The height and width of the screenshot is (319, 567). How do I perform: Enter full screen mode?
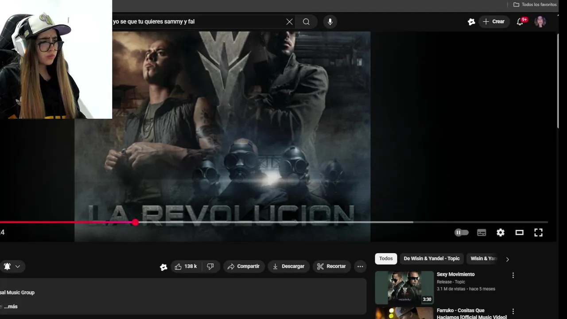tap(538, 233)
